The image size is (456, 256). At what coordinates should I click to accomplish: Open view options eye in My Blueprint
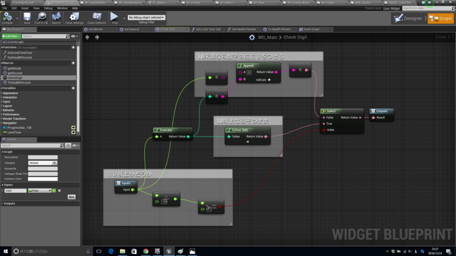coord(75,36)
